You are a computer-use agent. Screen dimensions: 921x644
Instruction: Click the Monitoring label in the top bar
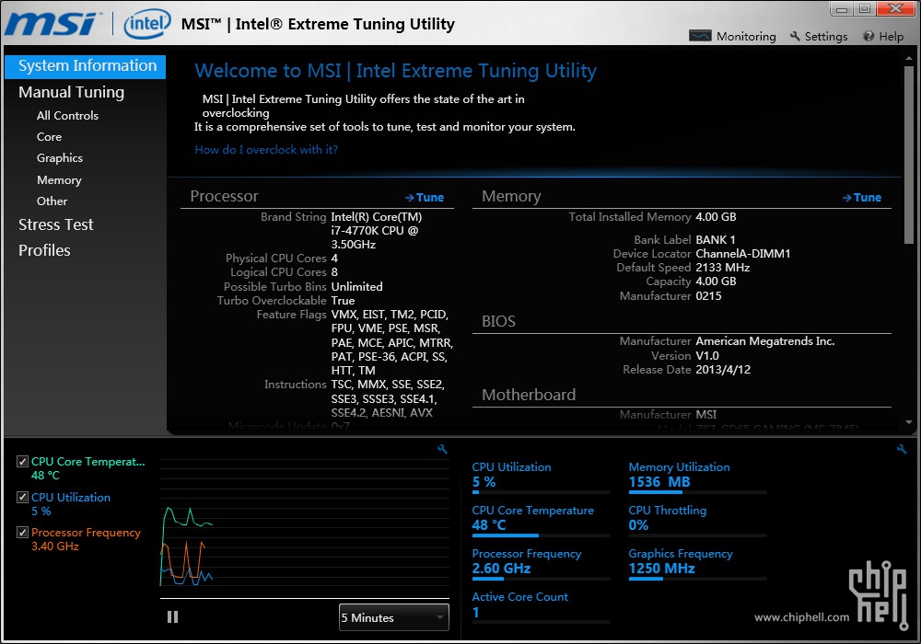pyautogui.click(x=746, y=37)
